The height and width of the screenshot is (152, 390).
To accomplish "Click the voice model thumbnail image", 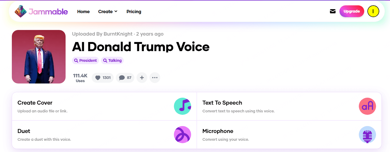I will coord(39,57).
